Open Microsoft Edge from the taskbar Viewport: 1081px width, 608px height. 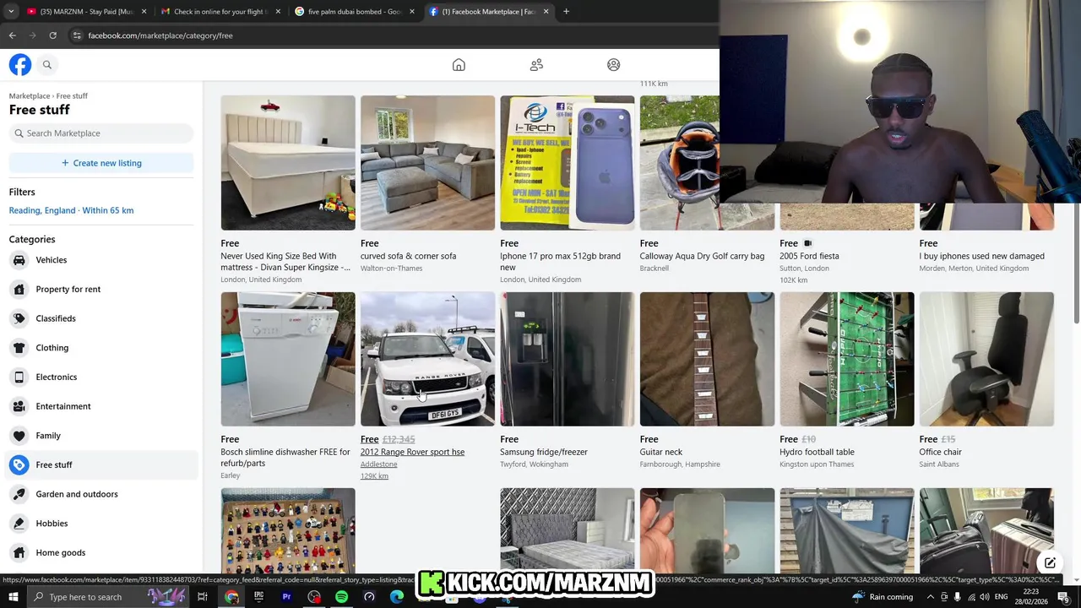click(x=397, y=597)
